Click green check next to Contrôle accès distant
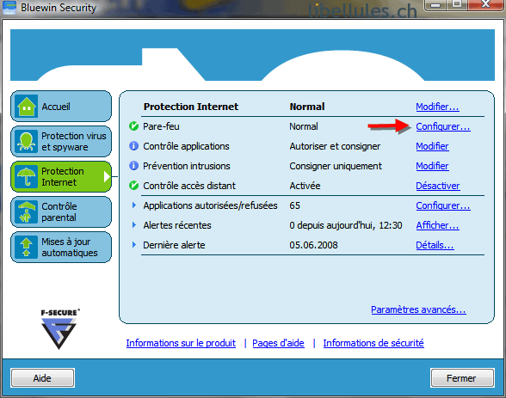The width and height of the screenshot is (506, 398). click(133, 186)
